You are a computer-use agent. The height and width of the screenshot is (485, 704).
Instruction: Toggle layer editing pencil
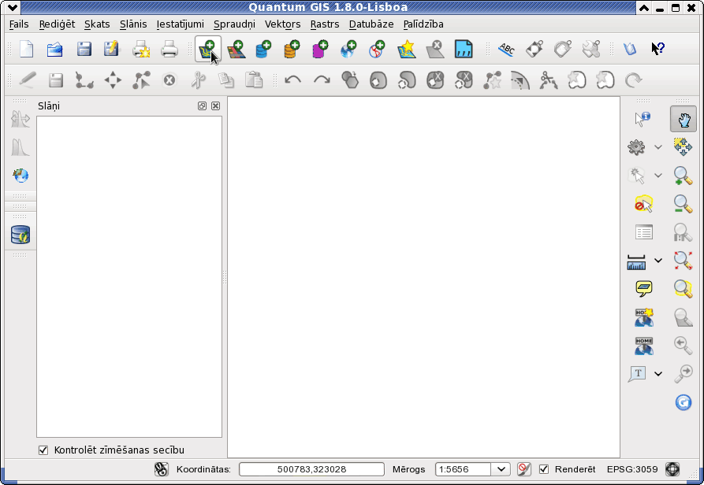pyautogui.click(x=28, y=80)
